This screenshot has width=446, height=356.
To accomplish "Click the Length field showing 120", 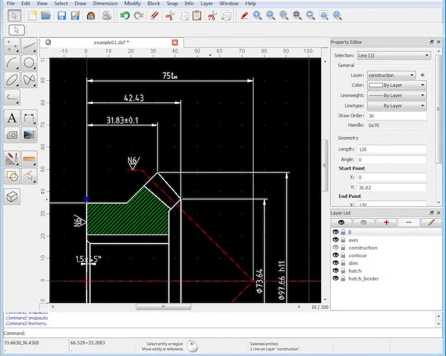I will (392, 149).
